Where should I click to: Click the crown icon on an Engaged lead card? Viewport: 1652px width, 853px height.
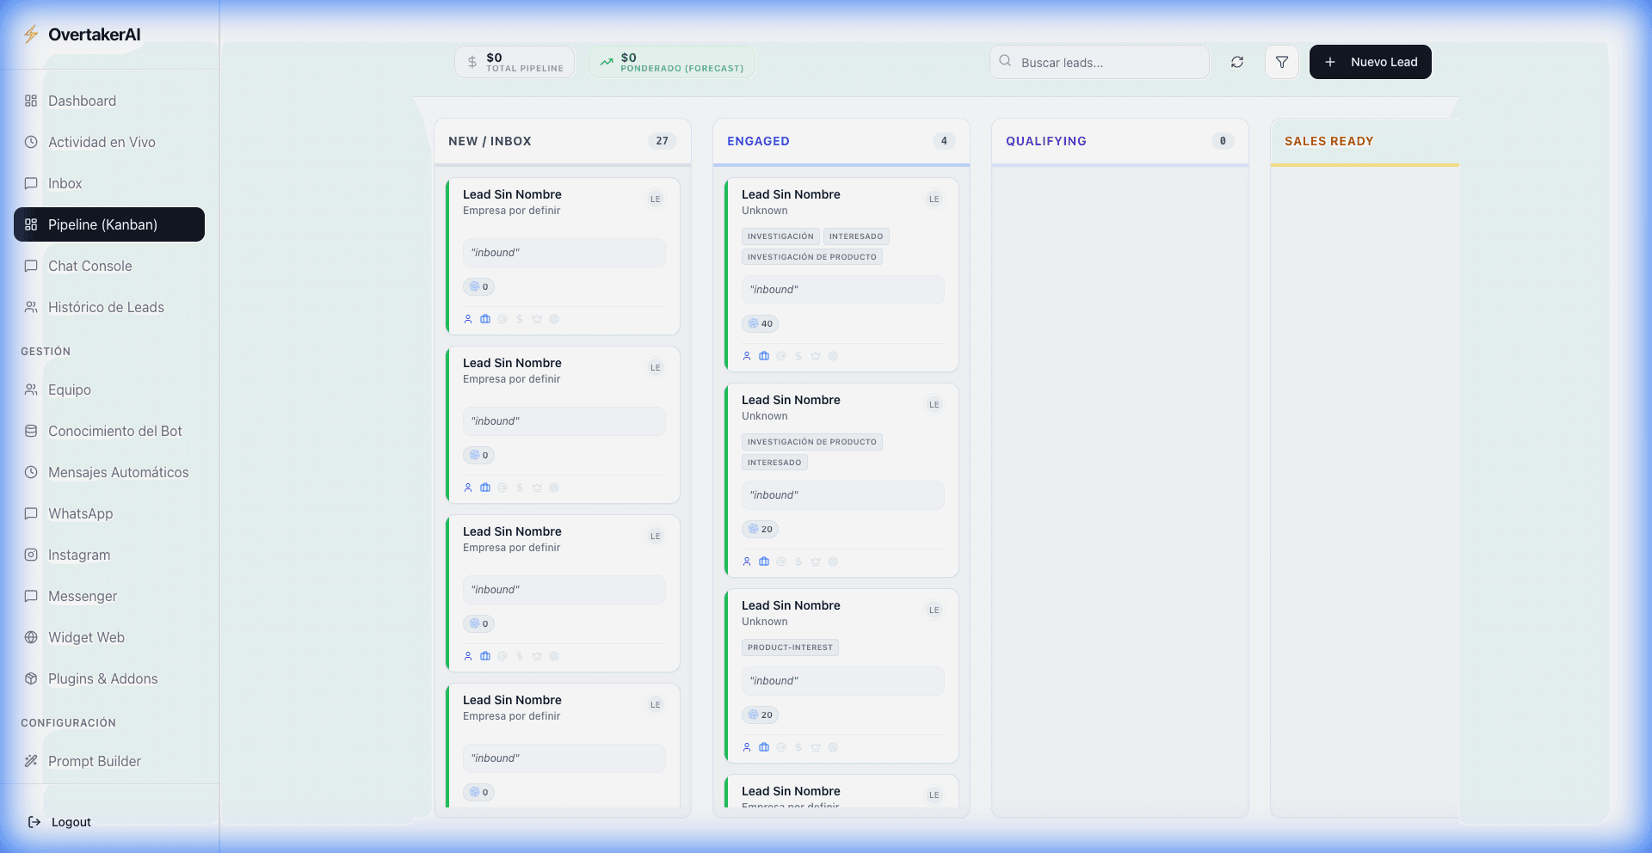[816, 355]
